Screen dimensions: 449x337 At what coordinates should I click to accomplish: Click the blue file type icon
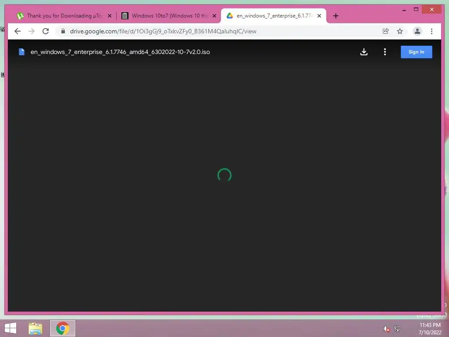(21, 52)
